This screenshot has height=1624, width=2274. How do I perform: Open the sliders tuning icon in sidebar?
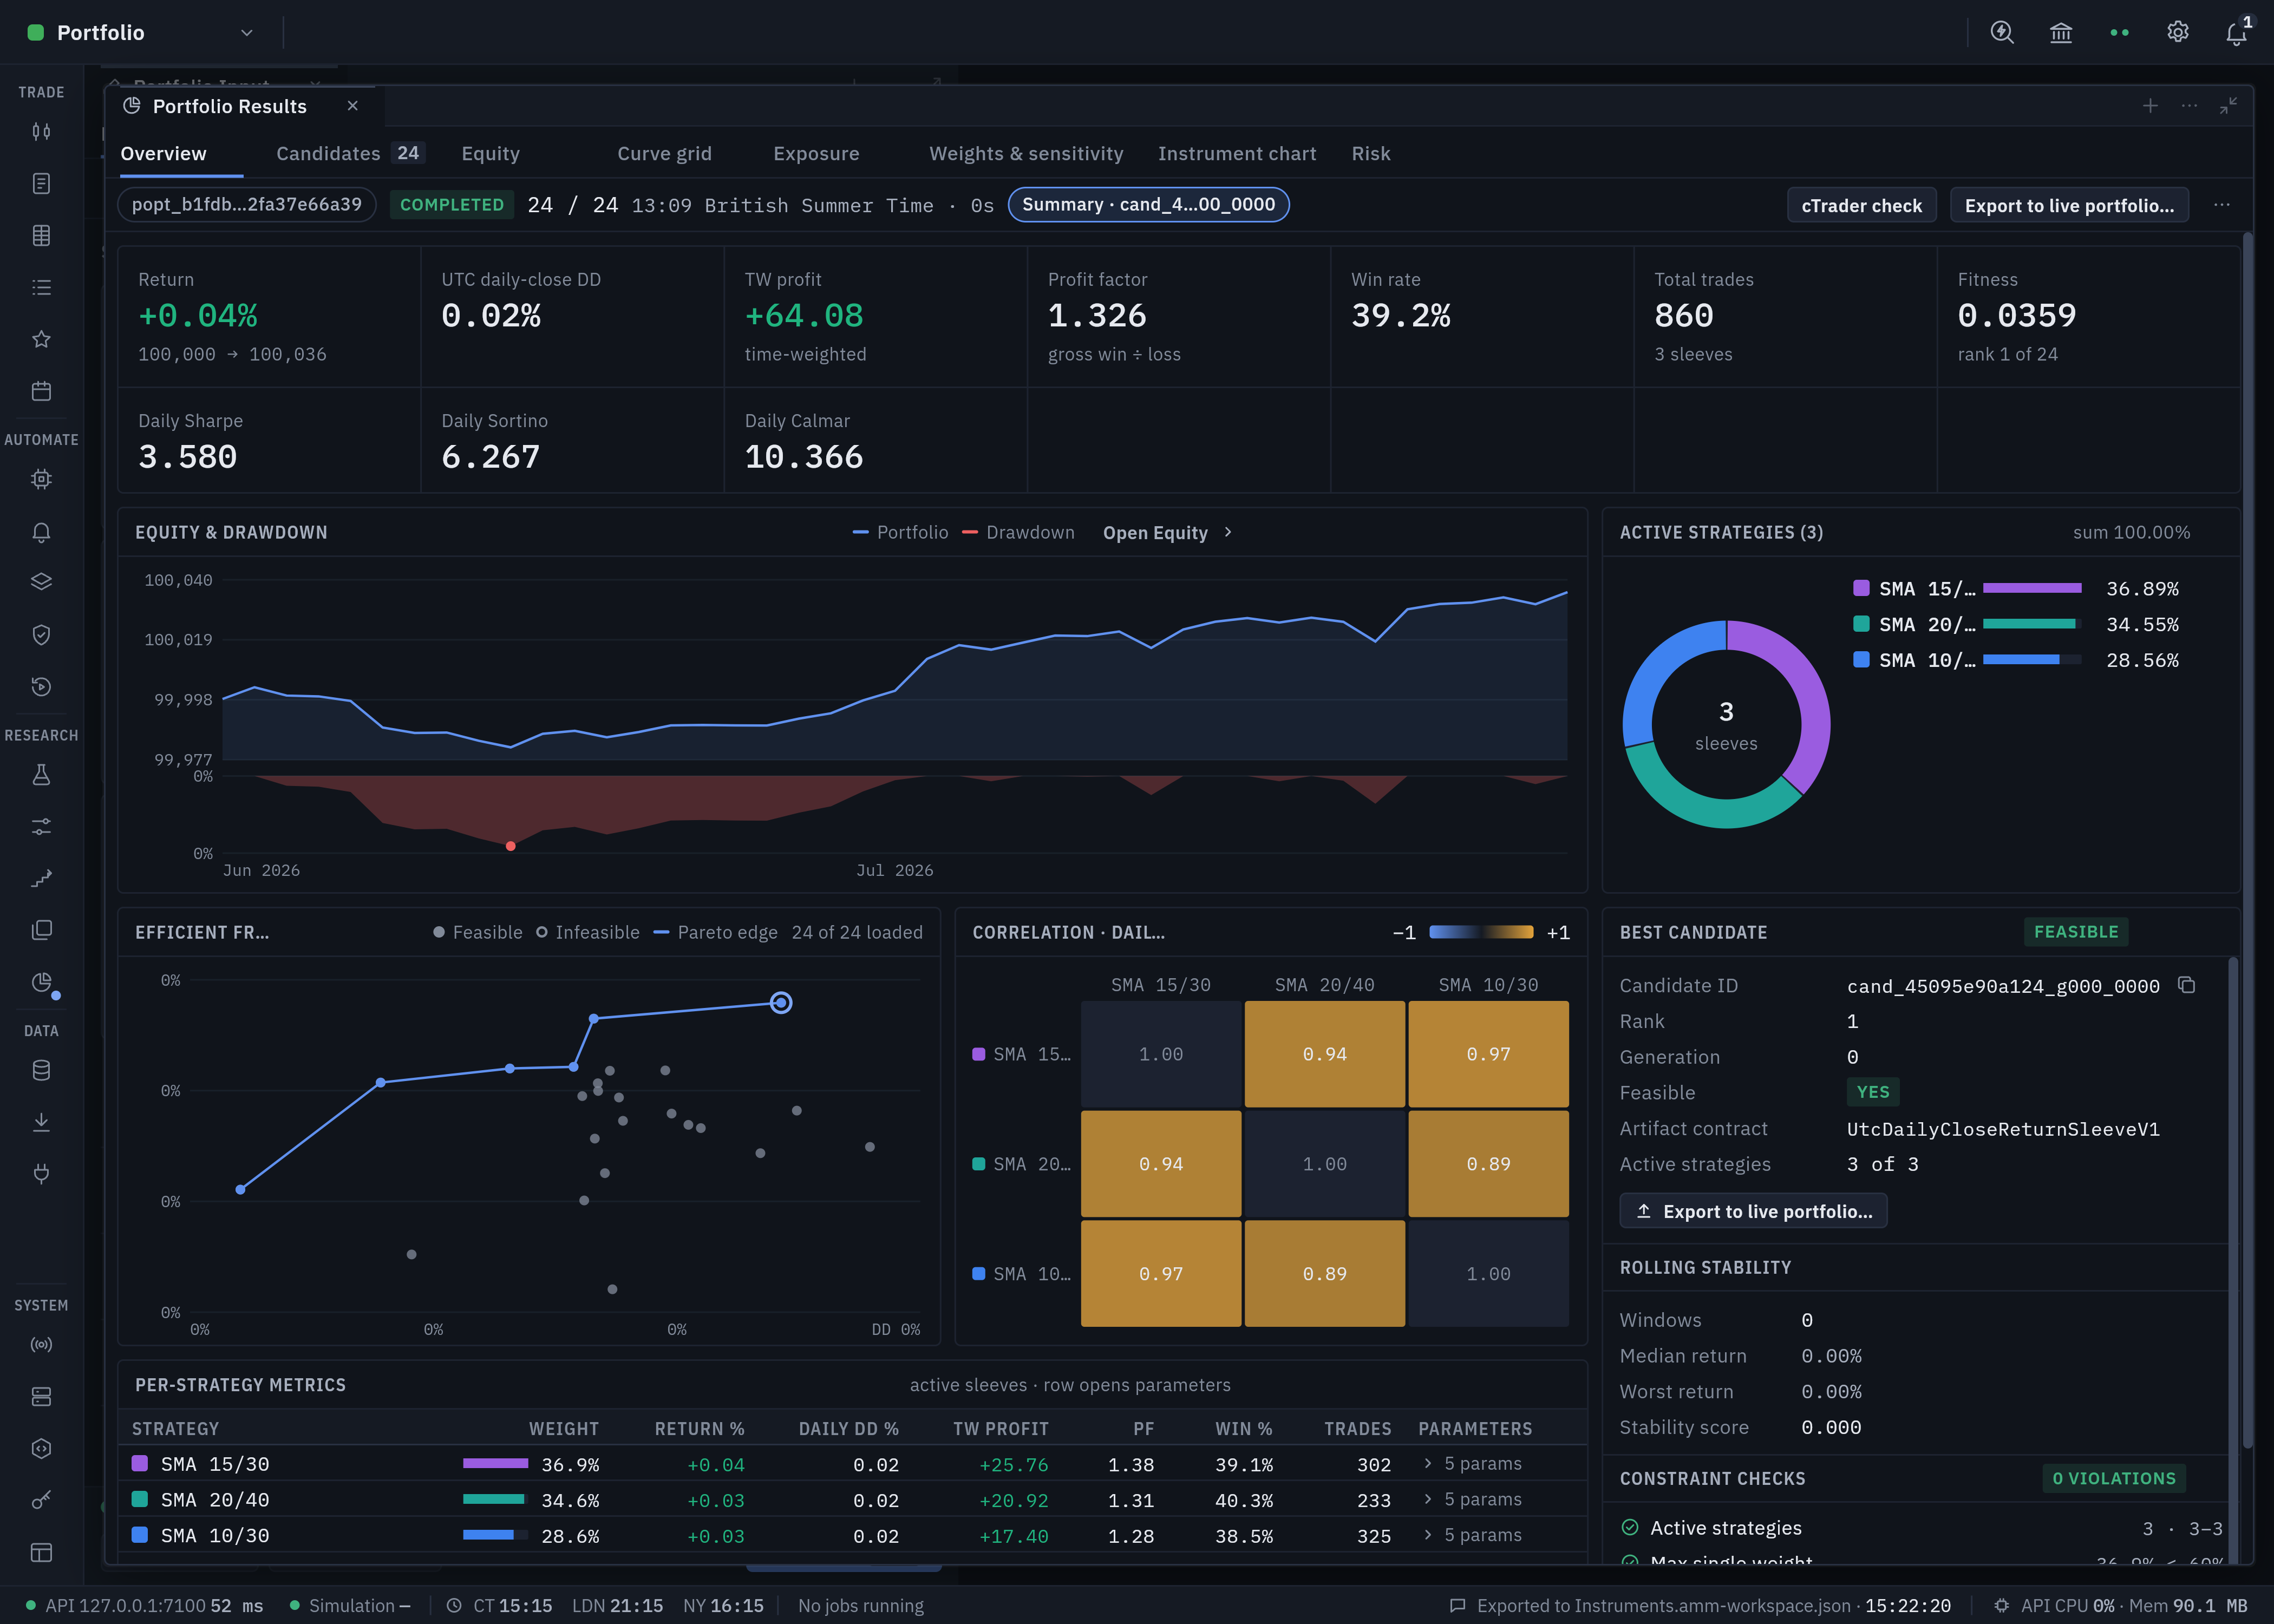[x=41, y=826]
